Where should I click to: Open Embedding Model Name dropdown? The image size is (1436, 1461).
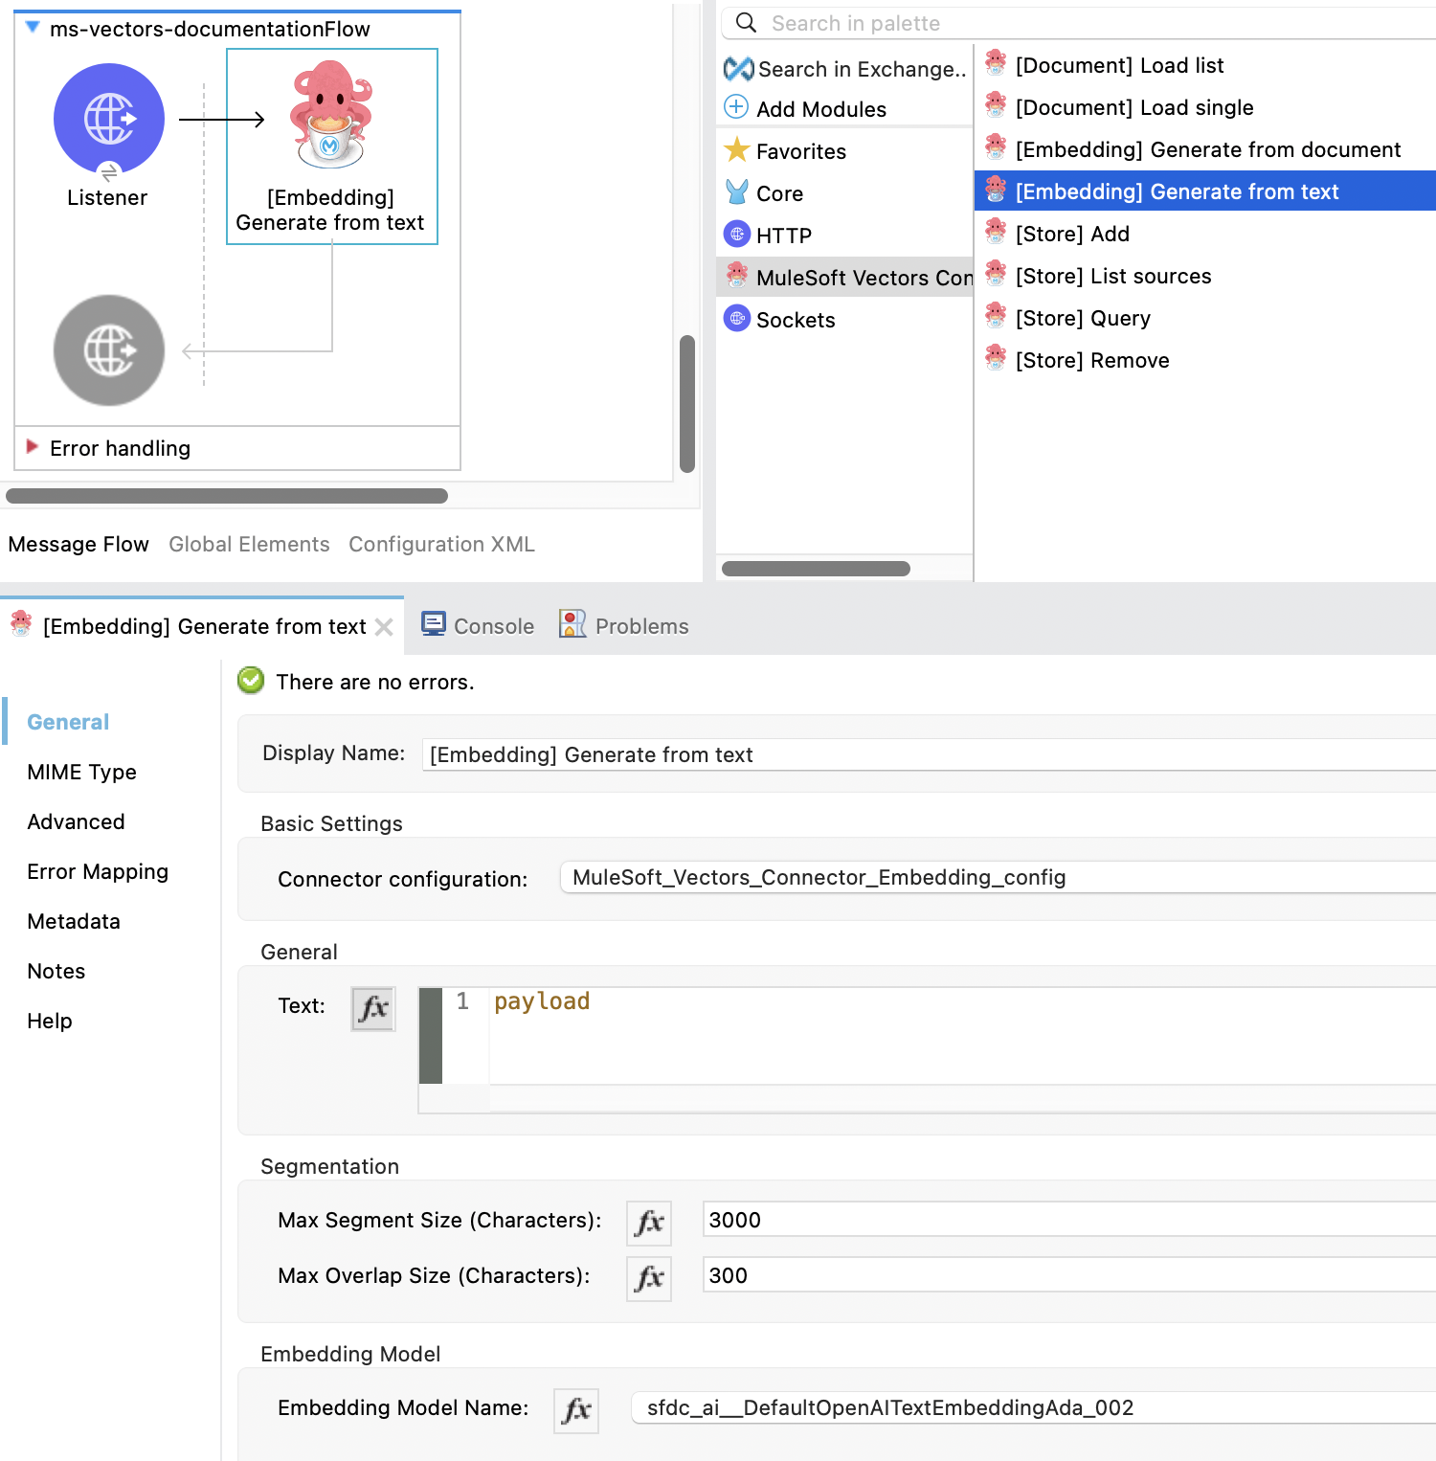pos(1034,1407)
